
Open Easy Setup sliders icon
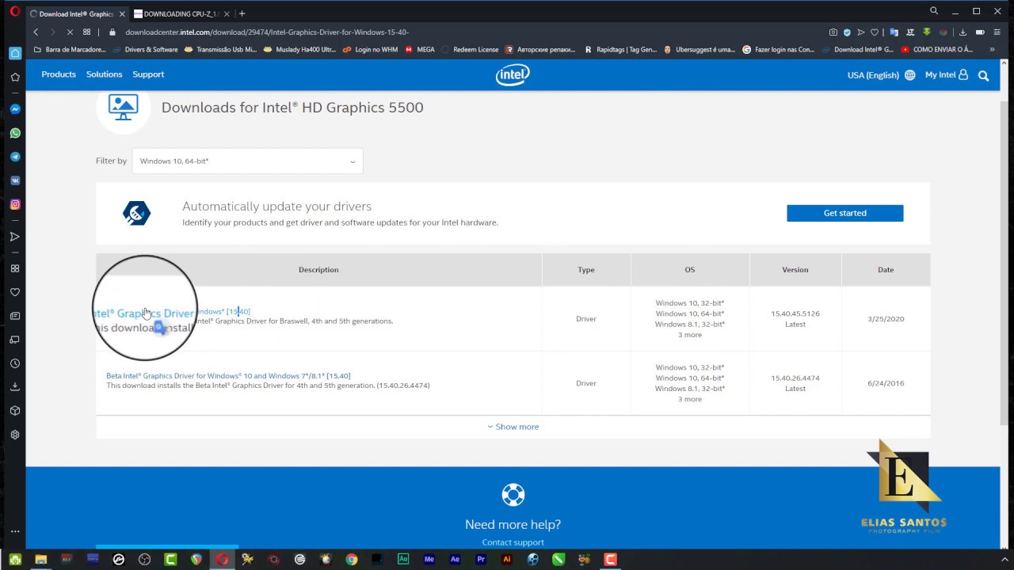point(997,32)
